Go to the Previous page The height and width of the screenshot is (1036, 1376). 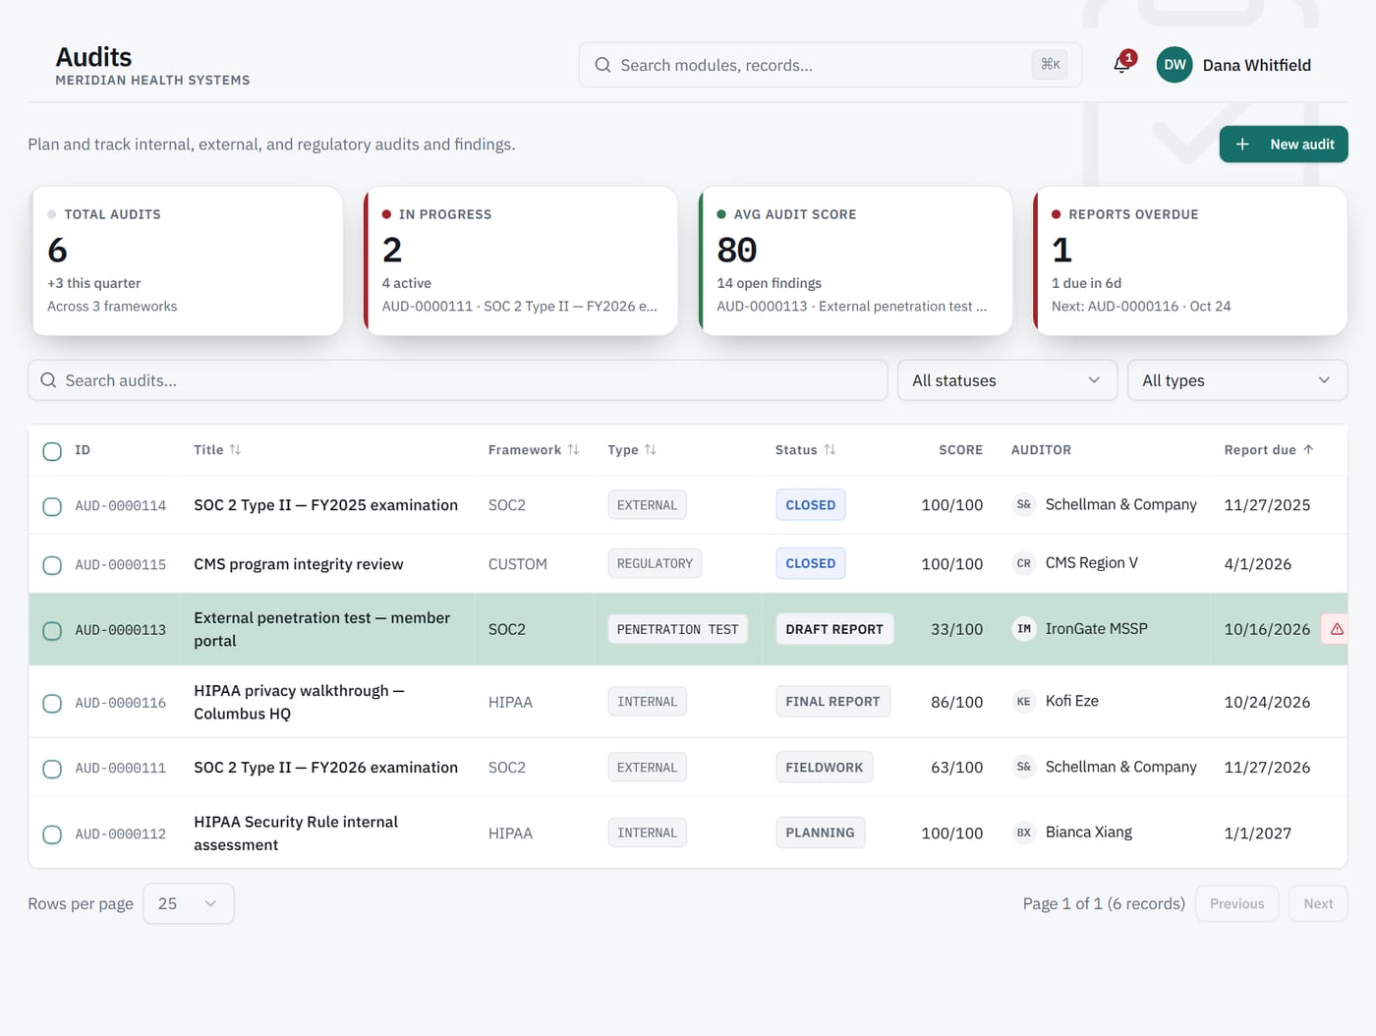click(1237, 903)
